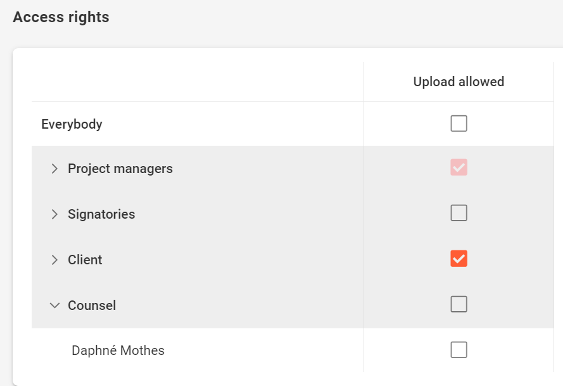
Task: Check upload allowed for Signatories
Action: [459, 213]
